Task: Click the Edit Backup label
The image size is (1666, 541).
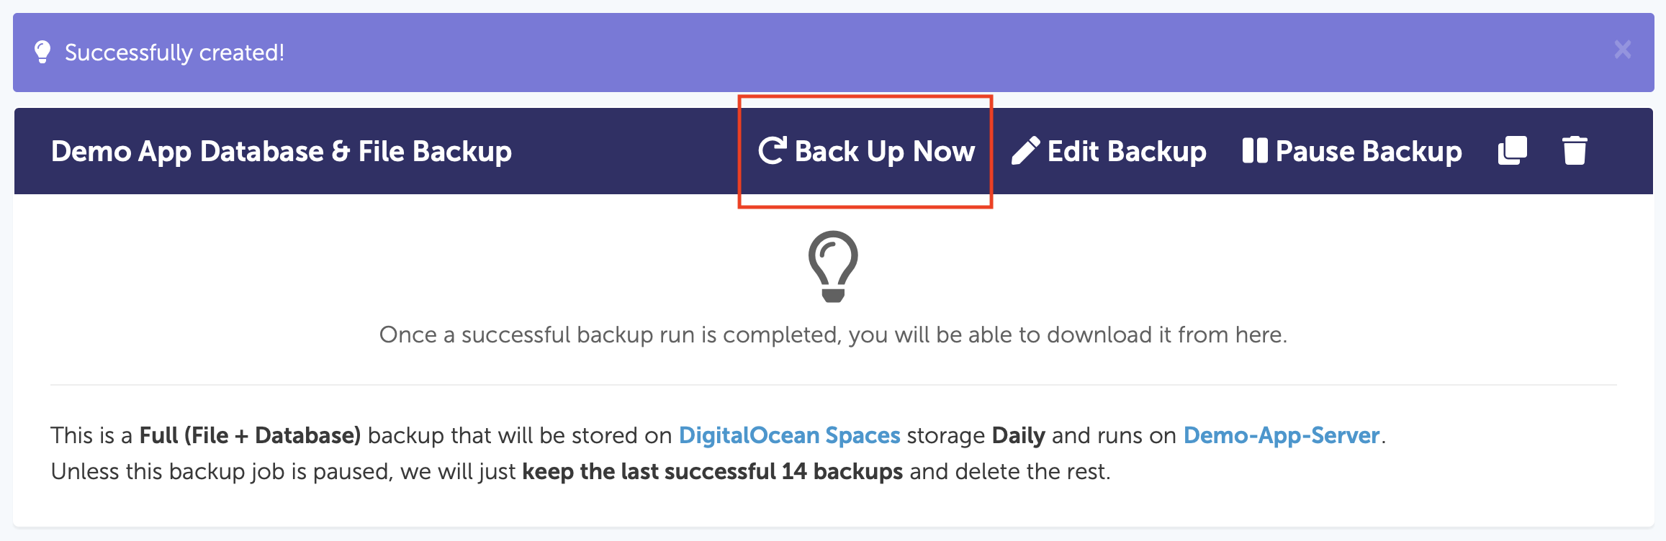Action: 1127,151
